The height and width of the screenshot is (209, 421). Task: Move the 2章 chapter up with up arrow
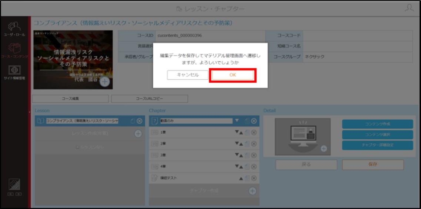pos(241,144)
